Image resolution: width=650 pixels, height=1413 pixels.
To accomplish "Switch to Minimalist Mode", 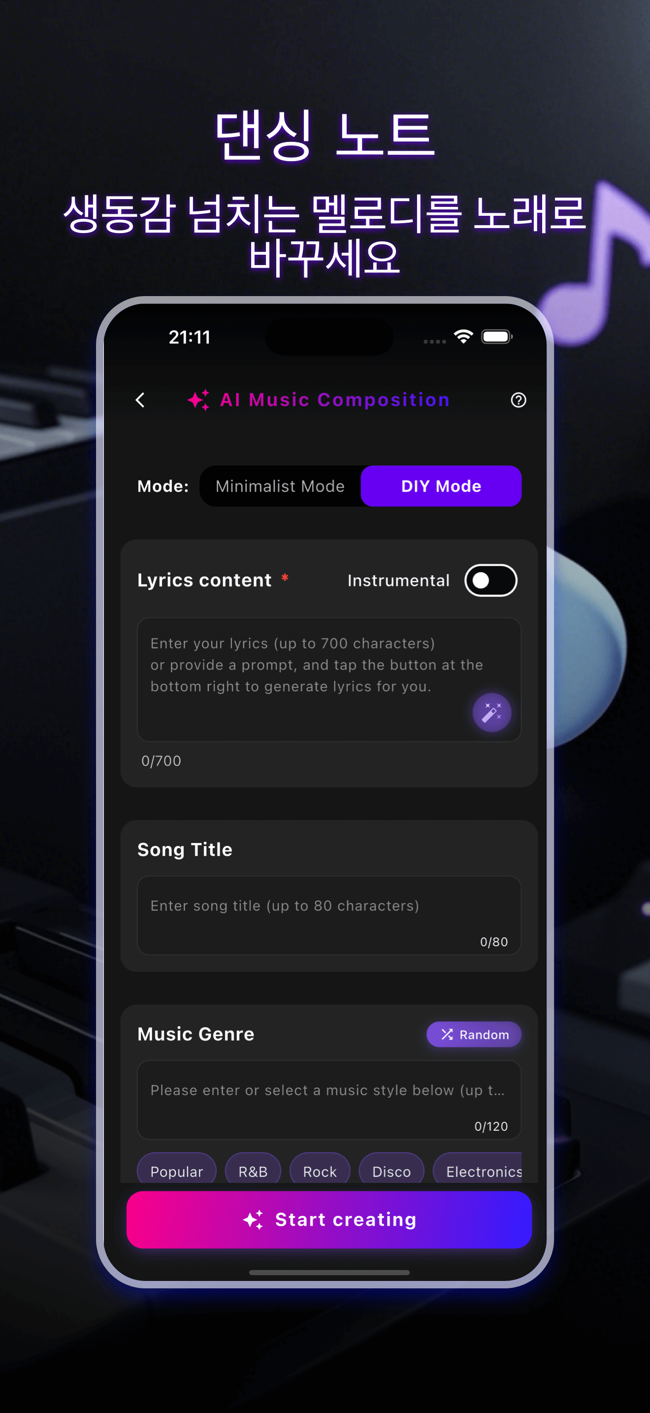I will [x=280, y=486].
